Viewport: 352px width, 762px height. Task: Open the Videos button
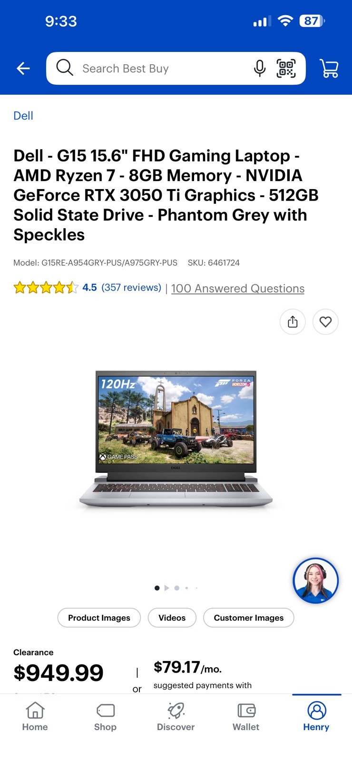tap(172, 618)
